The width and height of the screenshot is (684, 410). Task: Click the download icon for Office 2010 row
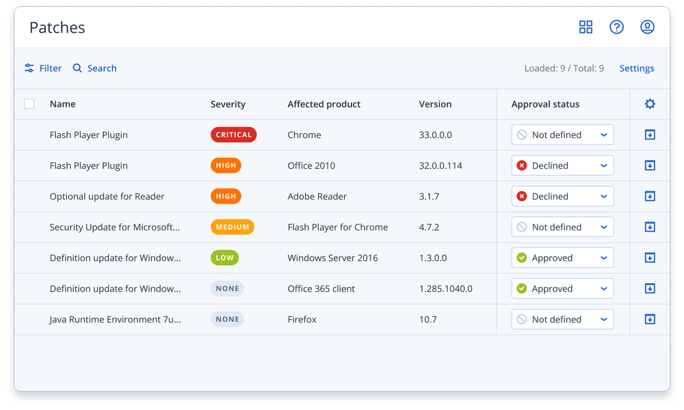point(650,165)
